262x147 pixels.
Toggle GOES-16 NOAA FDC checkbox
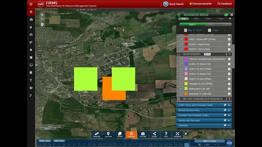pyautogui.click(x=181, y=73)
